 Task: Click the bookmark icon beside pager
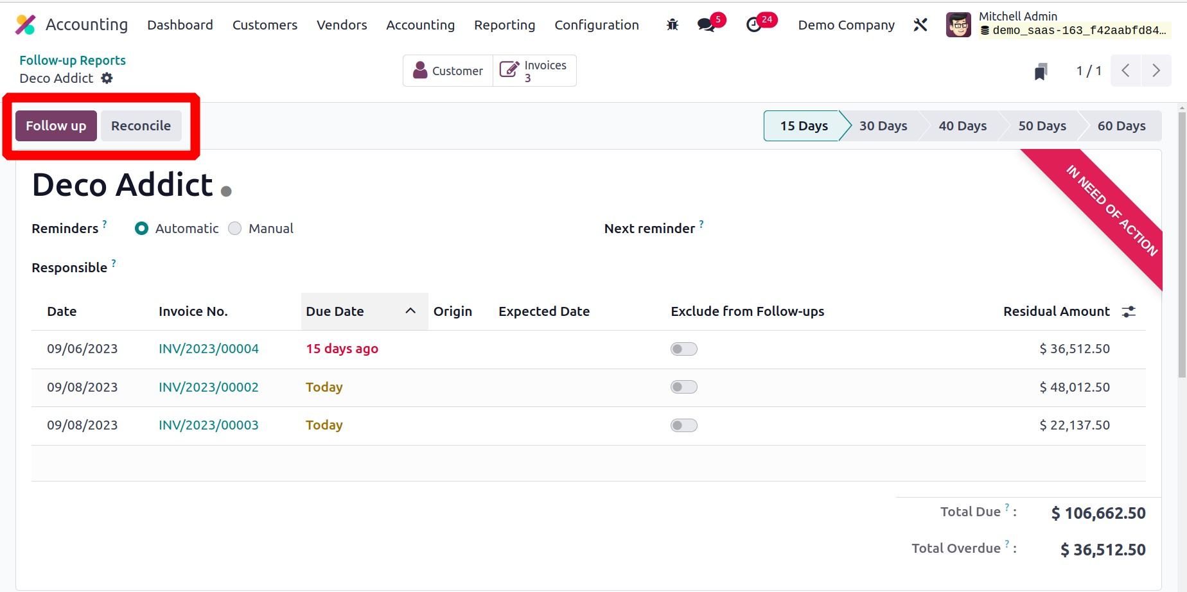tap(1041, 71)
